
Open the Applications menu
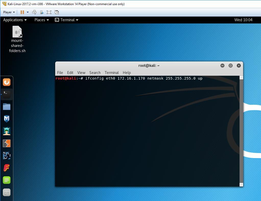(x=15, y=20)
